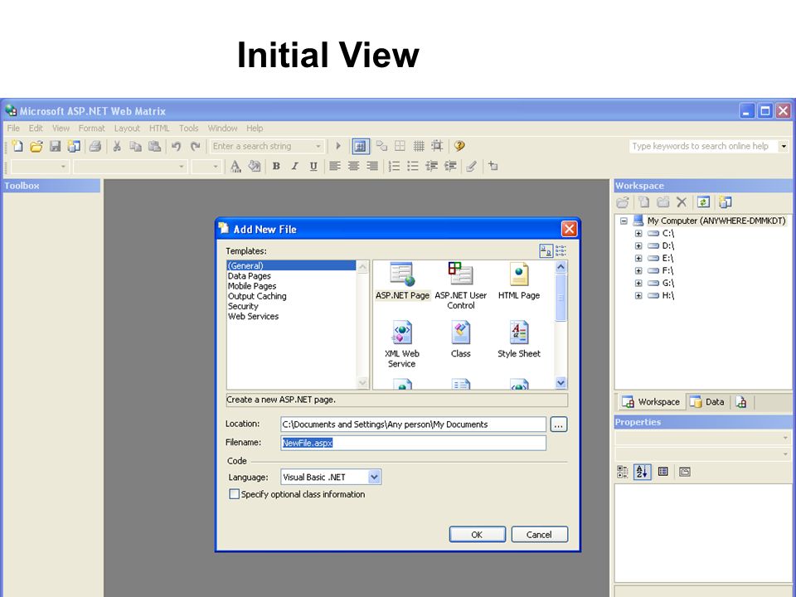Switch to the Workspace tab
The height and width of the screenshot is (597, 796).
651,401
